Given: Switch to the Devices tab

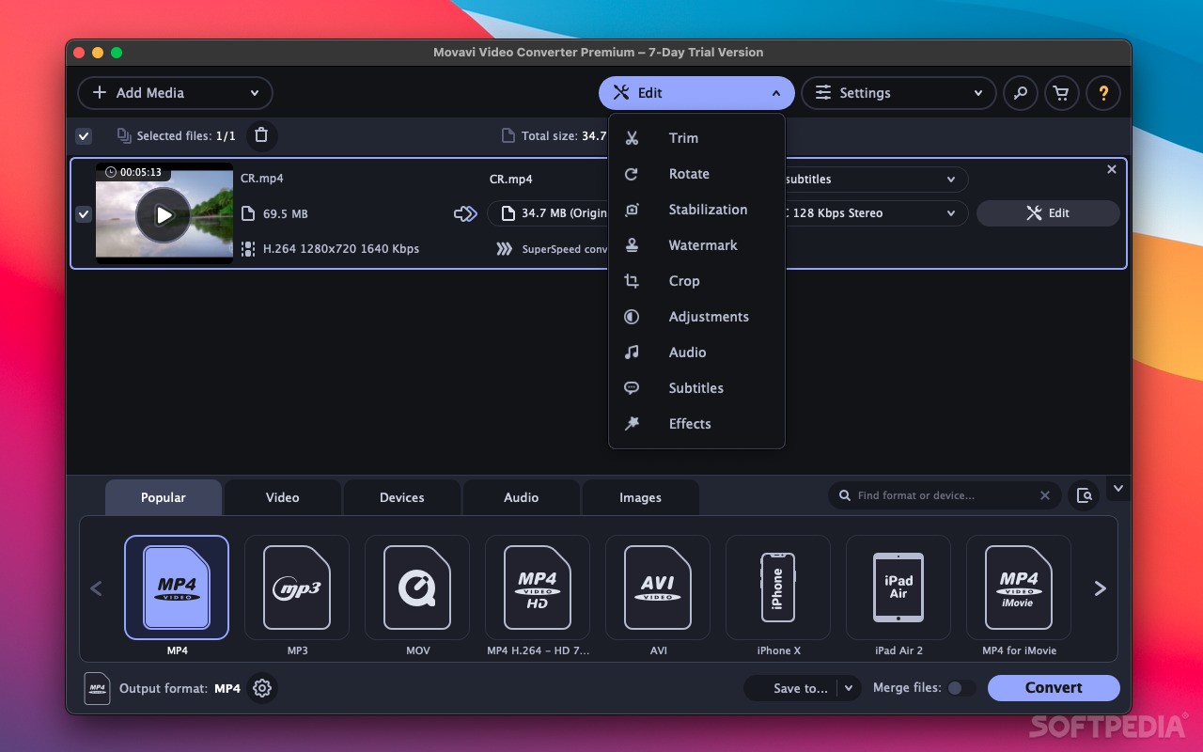Looking at the screenshot, I should click(x=402, y=497).
